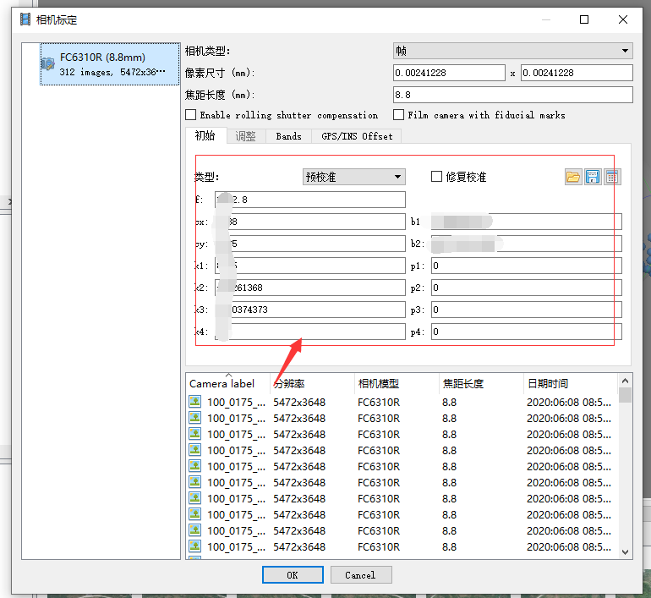Viewport: 651px width, 598px height.
Task: Click the f parameter input field
Action: [x=309, y=200]
